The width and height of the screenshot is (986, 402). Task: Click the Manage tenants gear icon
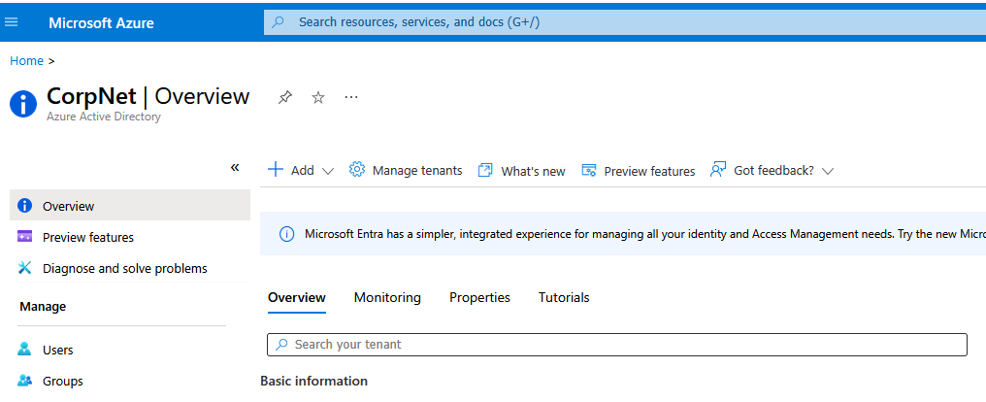[x=356, y=170]
